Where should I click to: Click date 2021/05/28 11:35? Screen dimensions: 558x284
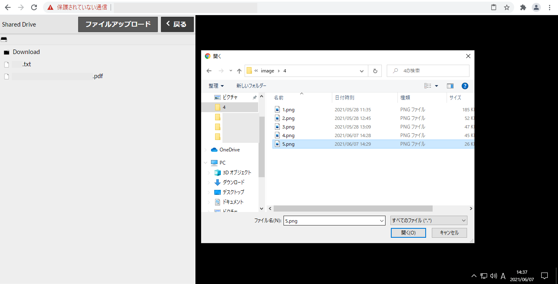[352, 110]
